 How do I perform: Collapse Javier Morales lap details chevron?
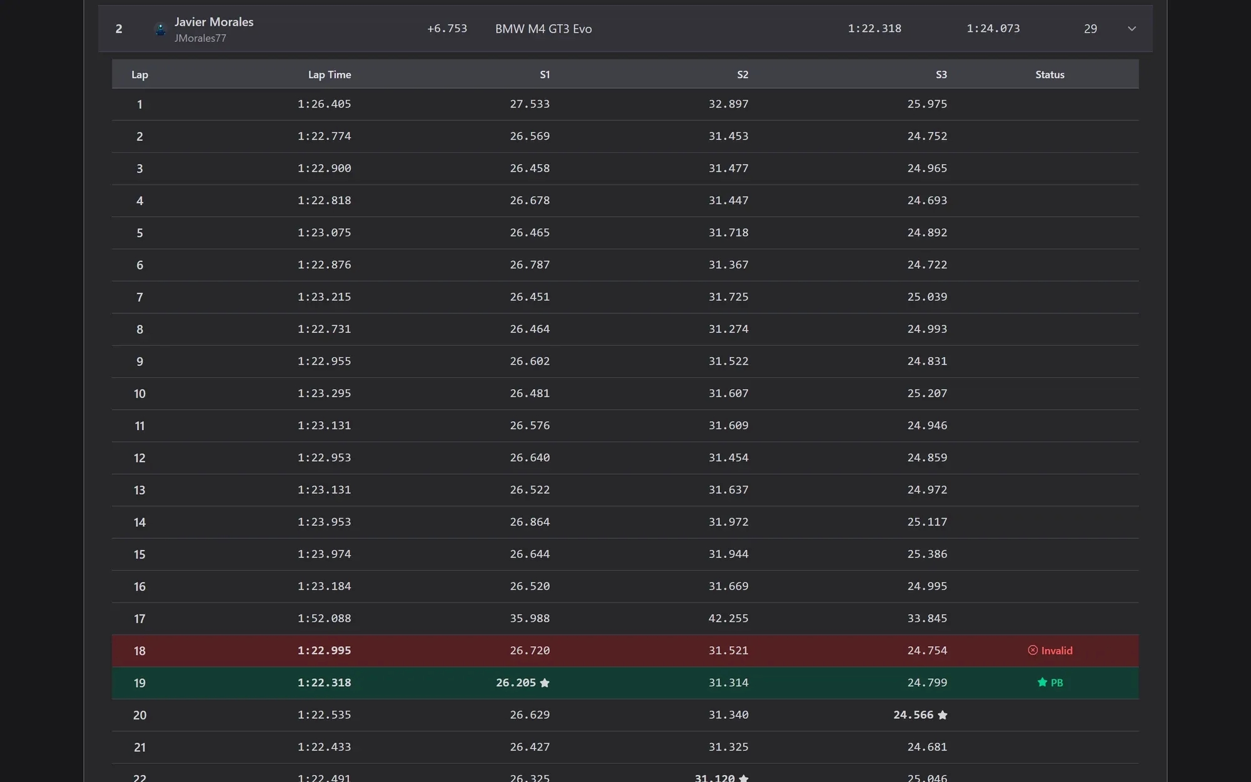1132,29
